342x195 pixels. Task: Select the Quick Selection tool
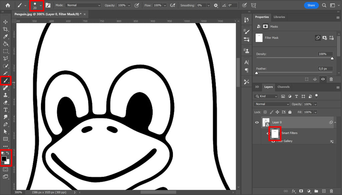[5, 66]
